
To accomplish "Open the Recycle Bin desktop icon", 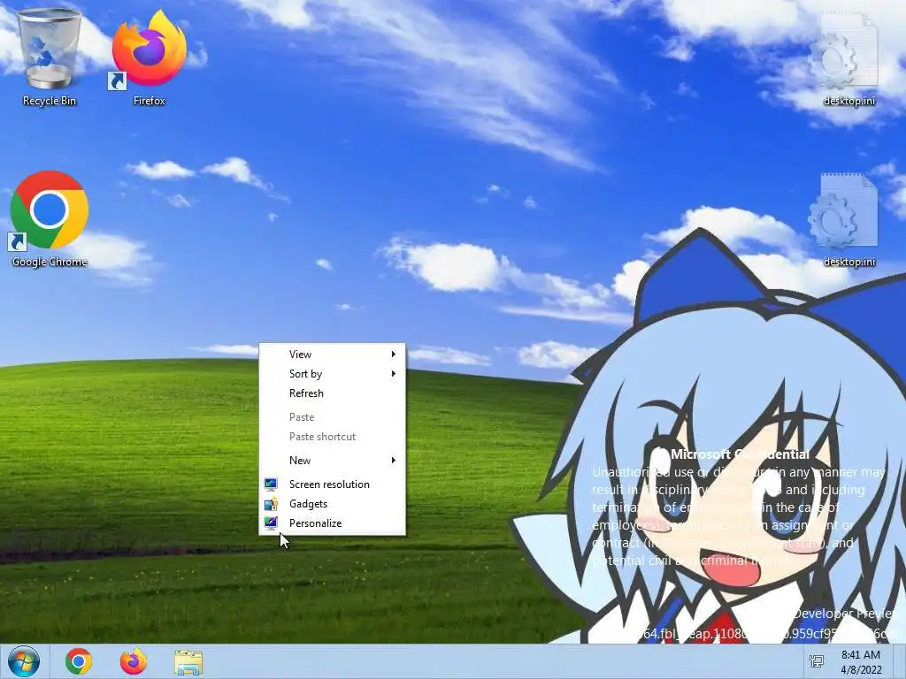I will [50, 57].
